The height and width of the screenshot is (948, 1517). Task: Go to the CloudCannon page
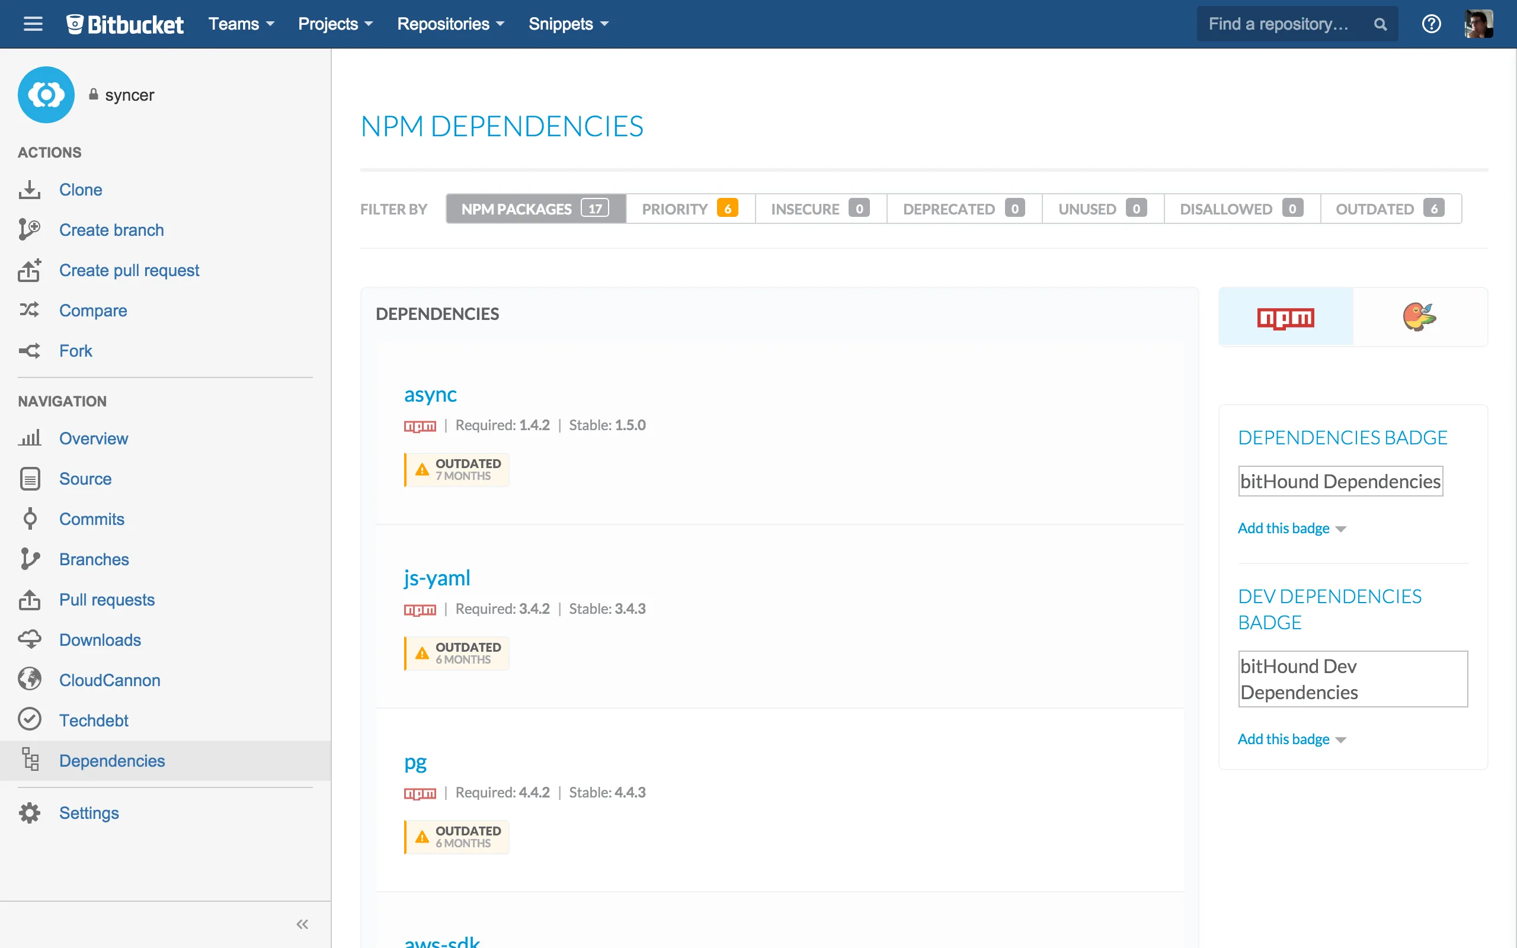tap(110, 680)
